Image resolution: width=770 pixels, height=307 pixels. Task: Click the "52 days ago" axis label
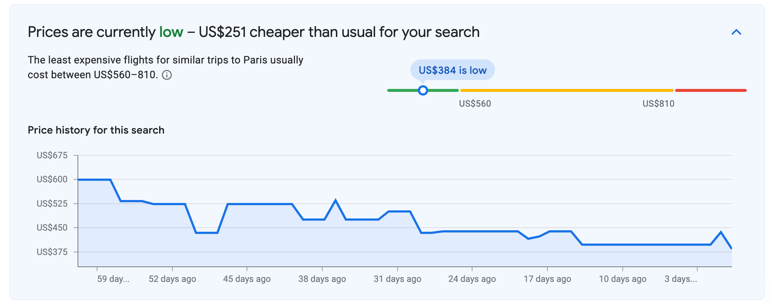pos(172,279)
